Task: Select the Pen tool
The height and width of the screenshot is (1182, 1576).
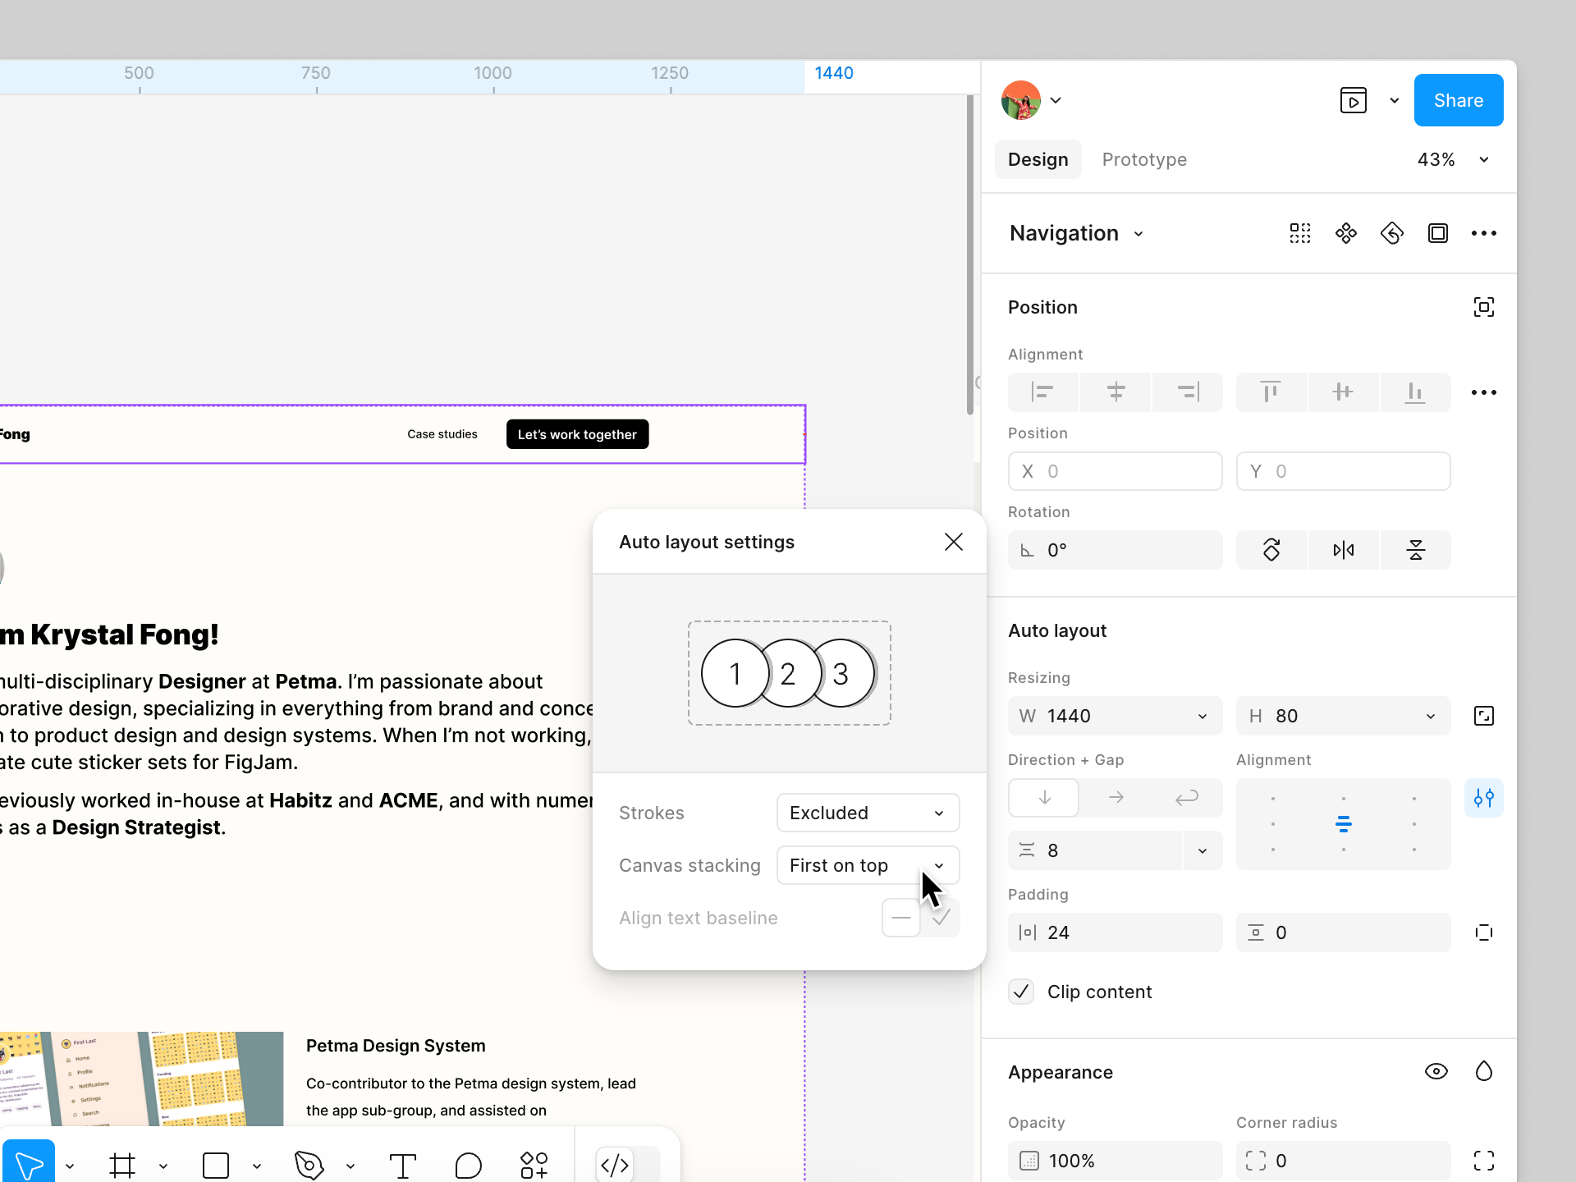Action: (309, 1165)
